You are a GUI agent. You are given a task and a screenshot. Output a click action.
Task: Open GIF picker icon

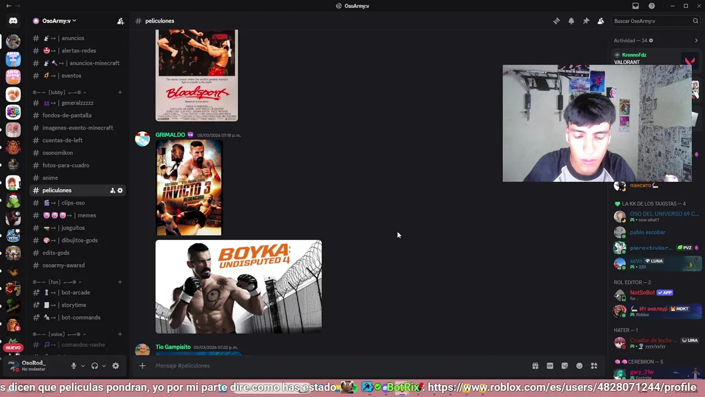pyautogui.click(x=550, y=366)
